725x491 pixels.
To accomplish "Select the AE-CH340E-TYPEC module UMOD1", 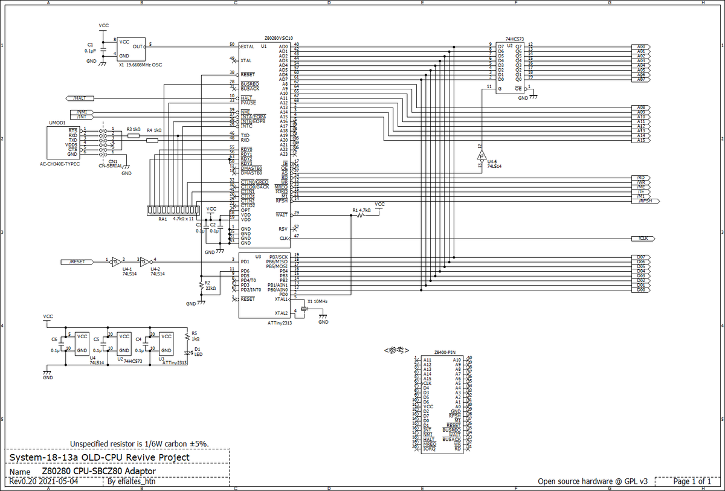I will 62,142.
